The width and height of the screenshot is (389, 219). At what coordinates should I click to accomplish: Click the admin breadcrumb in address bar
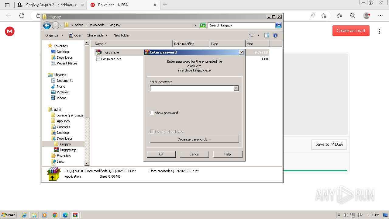coord(79,25)
